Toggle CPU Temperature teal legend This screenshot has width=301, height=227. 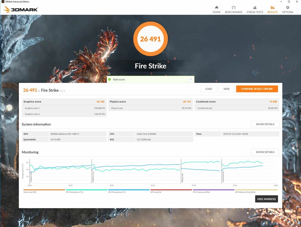coord(87,191)
